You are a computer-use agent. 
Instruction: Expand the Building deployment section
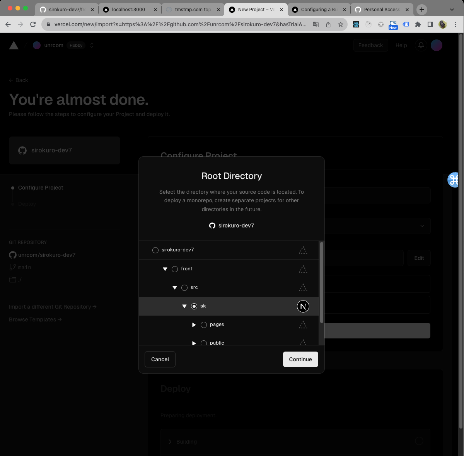point(170,442)
